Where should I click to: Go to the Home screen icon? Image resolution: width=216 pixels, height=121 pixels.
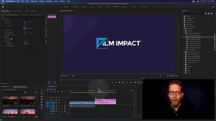click(3, 7)
